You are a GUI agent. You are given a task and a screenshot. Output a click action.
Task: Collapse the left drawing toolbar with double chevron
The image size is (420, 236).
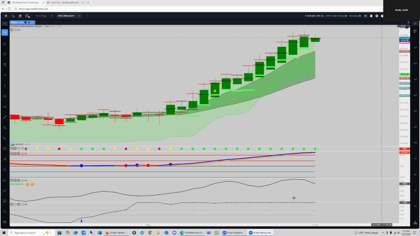(5, 23)
